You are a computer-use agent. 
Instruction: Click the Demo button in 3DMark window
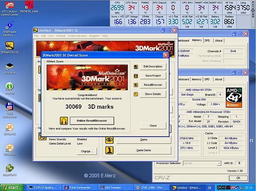[x=144, y=140]
